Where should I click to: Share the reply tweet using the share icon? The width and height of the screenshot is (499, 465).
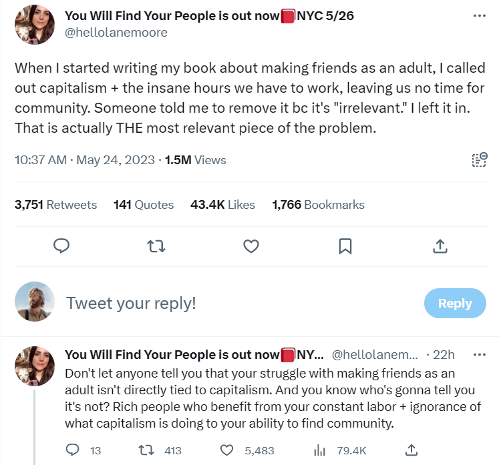click(x=411, y=450)
